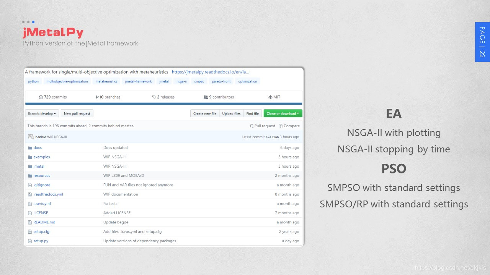This screenshot has height=275, width=490.
Task: Click the .gitignore file icon
Action: 30,185
